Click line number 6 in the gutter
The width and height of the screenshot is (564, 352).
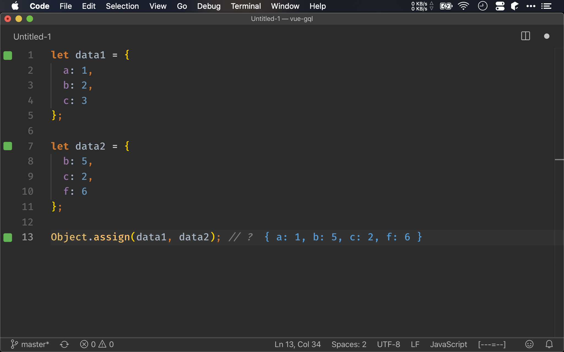point(31,131)
